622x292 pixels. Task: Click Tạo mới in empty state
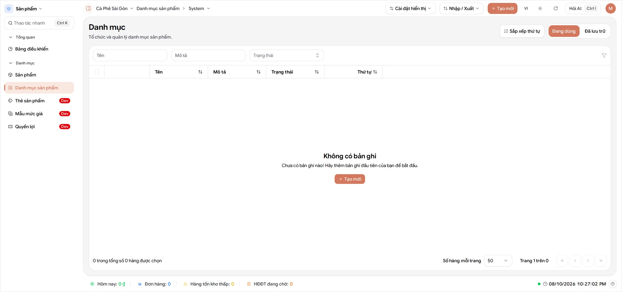tap(350, 179)
